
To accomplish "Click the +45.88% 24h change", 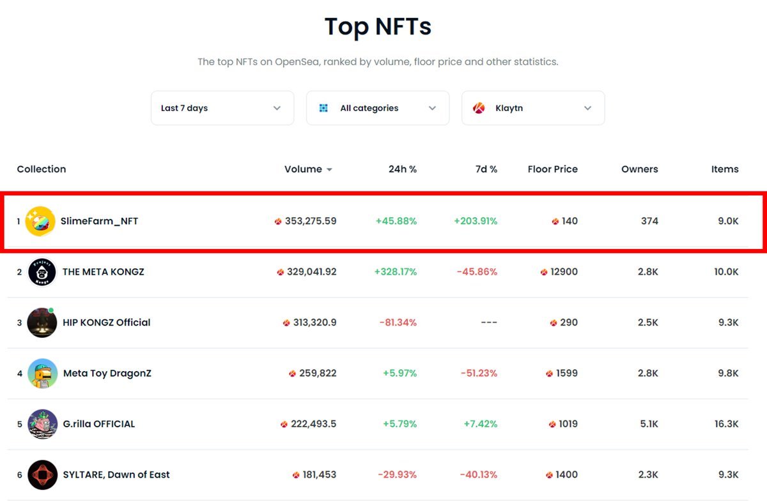I will point(396,221).
